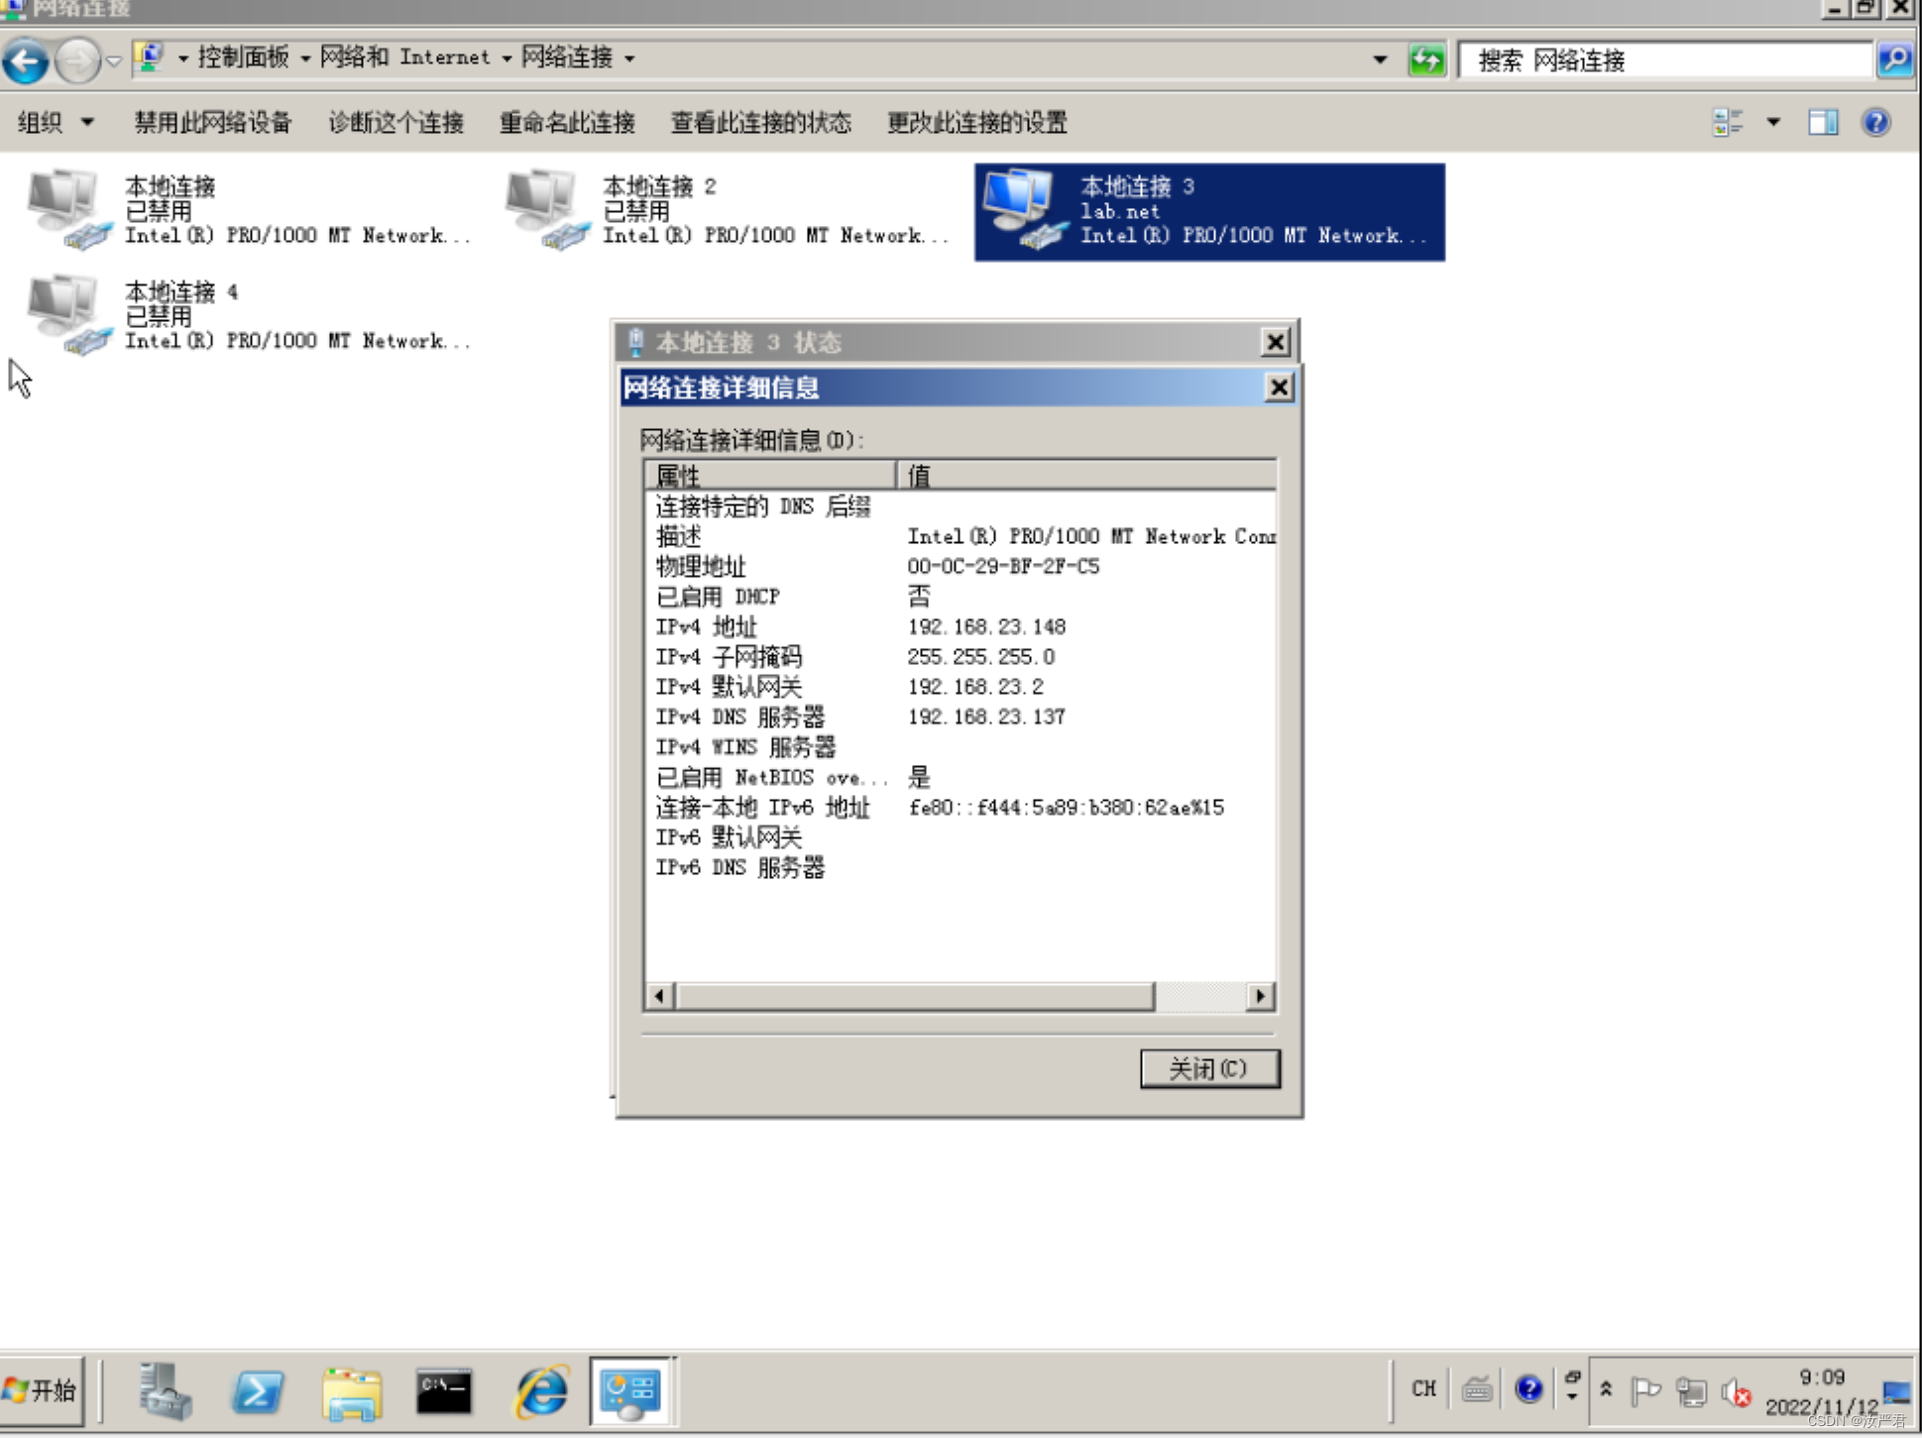Screen dimensions: 1922x1438
Task: Click 重命名此连接 toolbar item
Action: (x=567, y=122)
